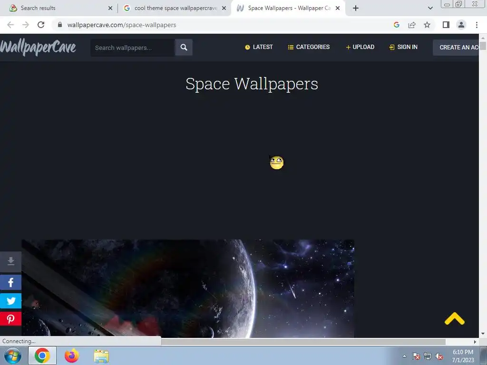The image size is (487, 365).
Task: View site info lock icon
Action: (x=60, y=25)
